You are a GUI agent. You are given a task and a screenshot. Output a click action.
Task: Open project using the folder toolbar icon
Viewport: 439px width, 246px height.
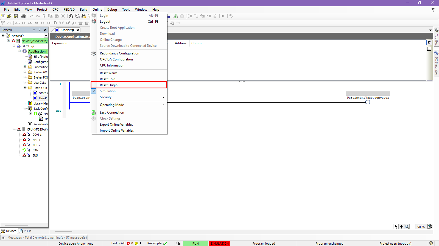9,16
